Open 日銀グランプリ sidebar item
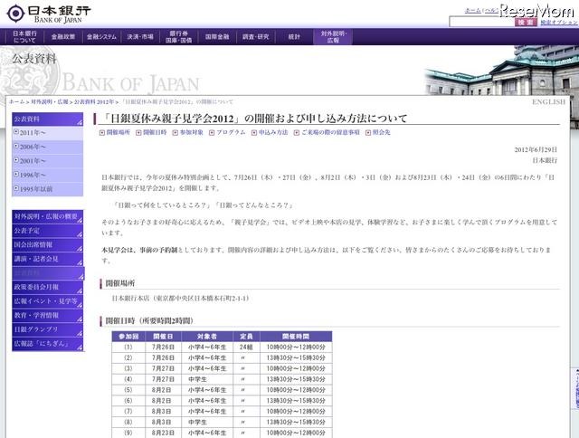 [48, 329]
